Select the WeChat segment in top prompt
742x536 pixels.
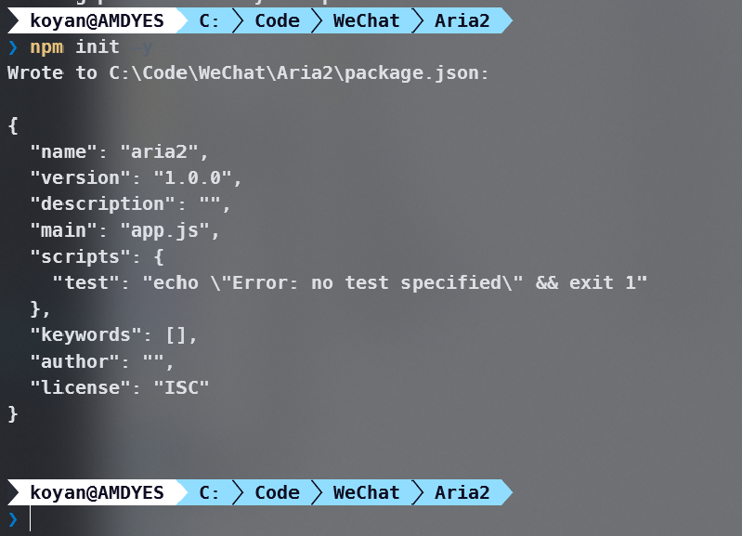tap(366, 20)
